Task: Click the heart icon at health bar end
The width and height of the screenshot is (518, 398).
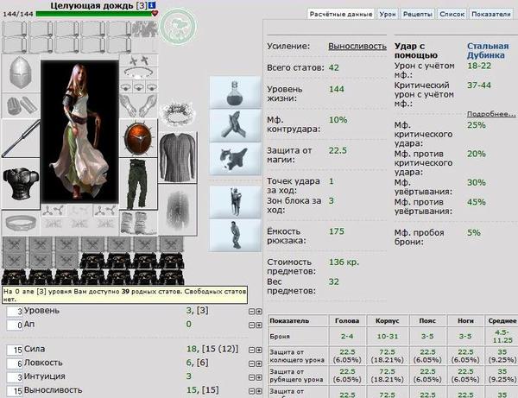Action: tap(155, 14)
